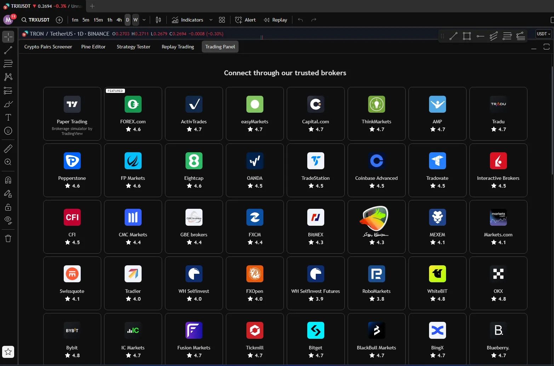Click the candlestick chart type icon

coord(159,20)
